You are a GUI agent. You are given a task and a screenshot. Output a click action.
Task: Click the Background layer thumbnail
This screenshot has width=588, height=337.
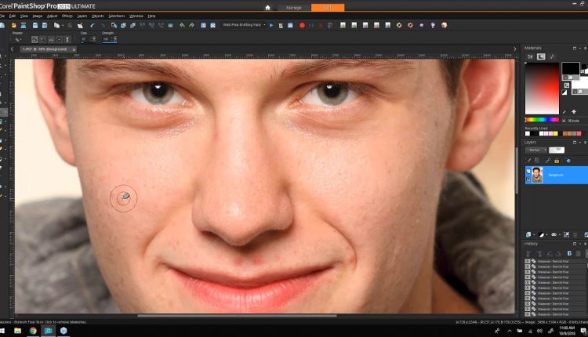(537, 175)
